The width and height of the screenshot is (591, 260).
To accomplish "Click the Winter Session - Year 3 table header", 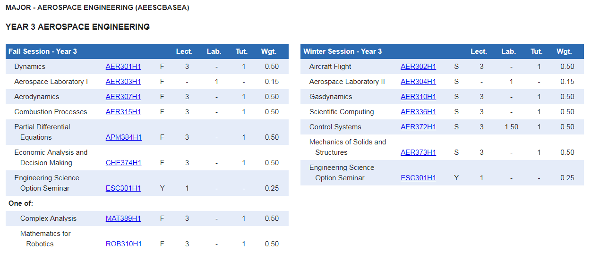I will [x=343, y=51].
